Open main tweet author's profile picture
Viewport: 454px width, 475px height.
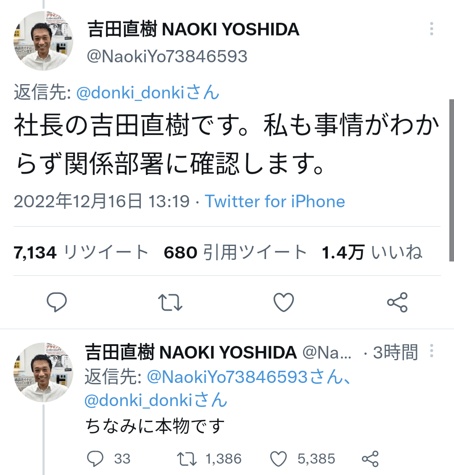tap(43, 41)
